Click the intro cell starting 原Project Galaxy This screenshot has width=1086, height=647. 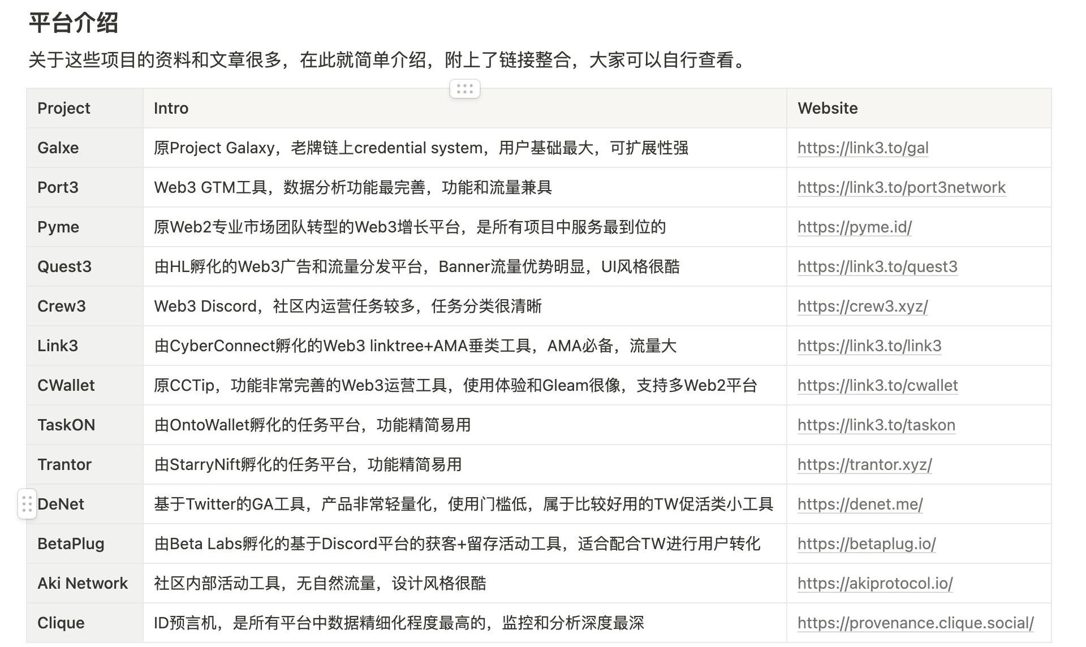465,148
